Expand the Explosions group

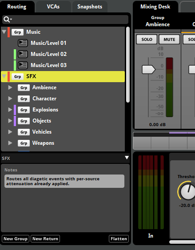10,110
